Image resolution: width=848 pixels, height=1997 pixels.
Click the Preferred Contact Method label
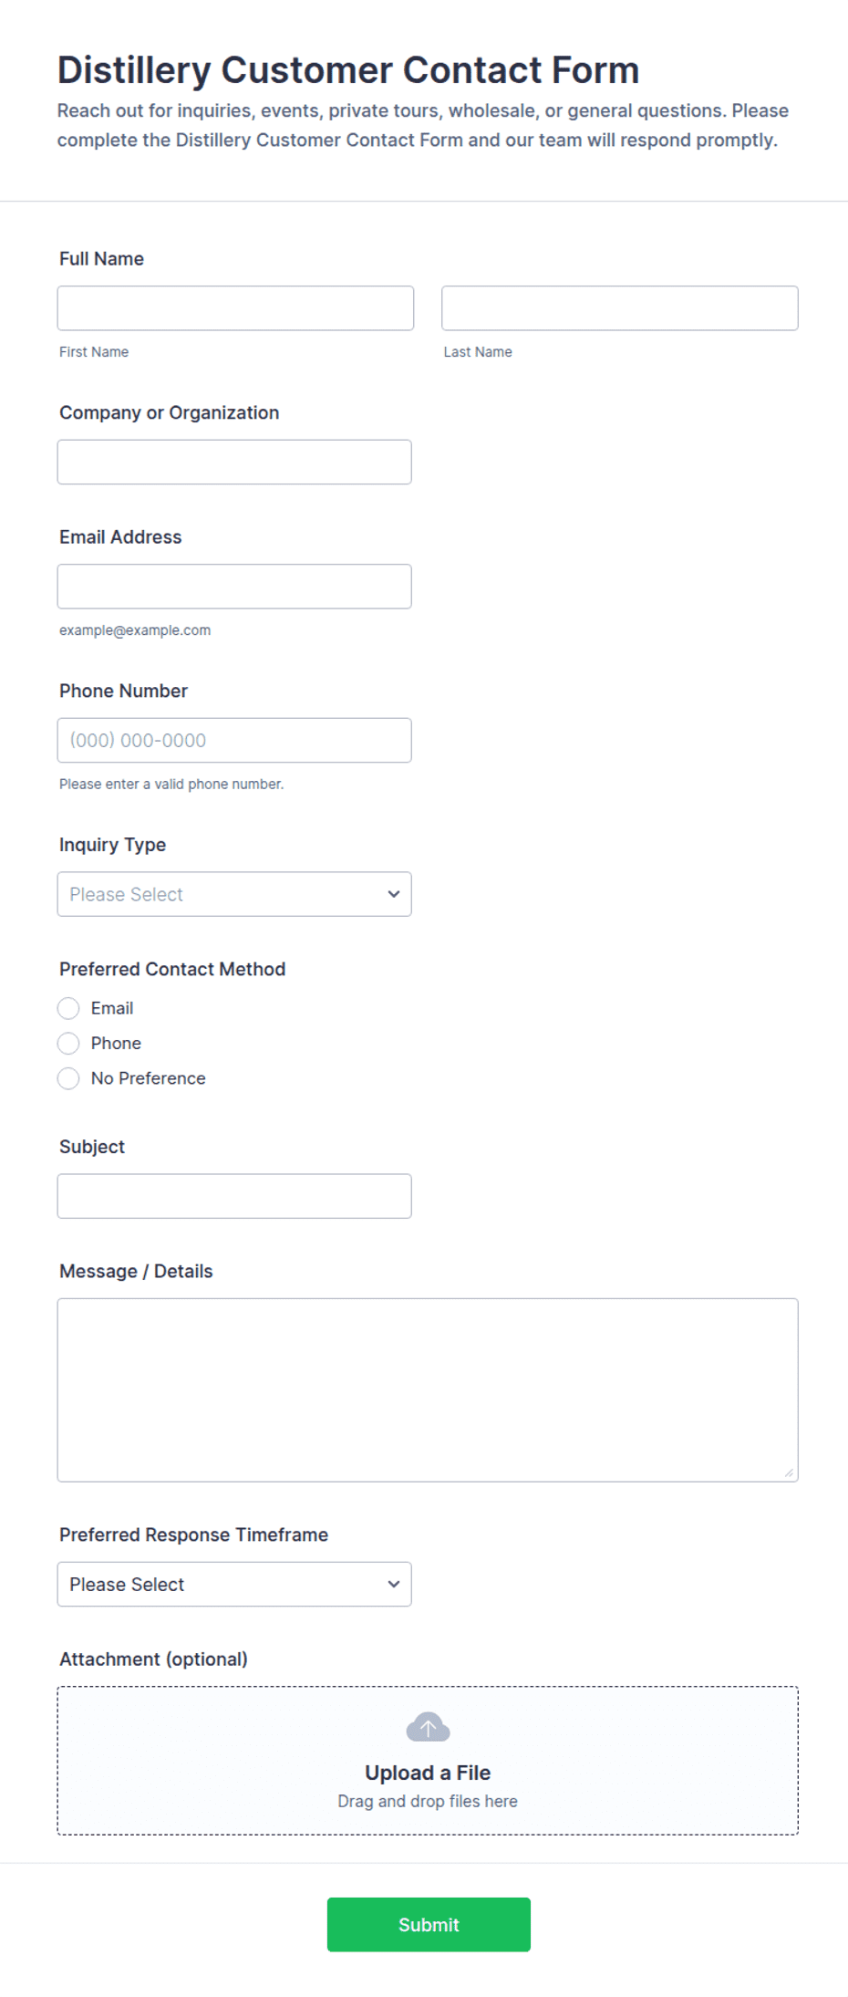[172, 969]
